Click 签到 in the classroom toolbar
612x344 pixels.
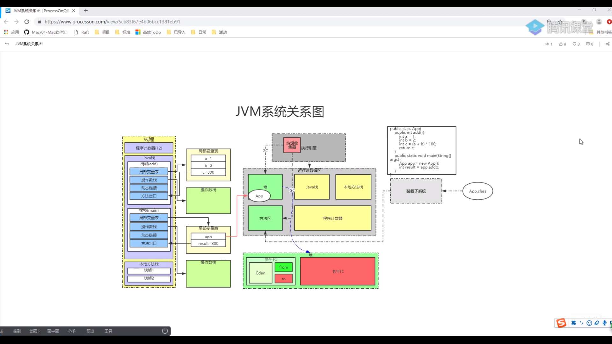[17, 331]
